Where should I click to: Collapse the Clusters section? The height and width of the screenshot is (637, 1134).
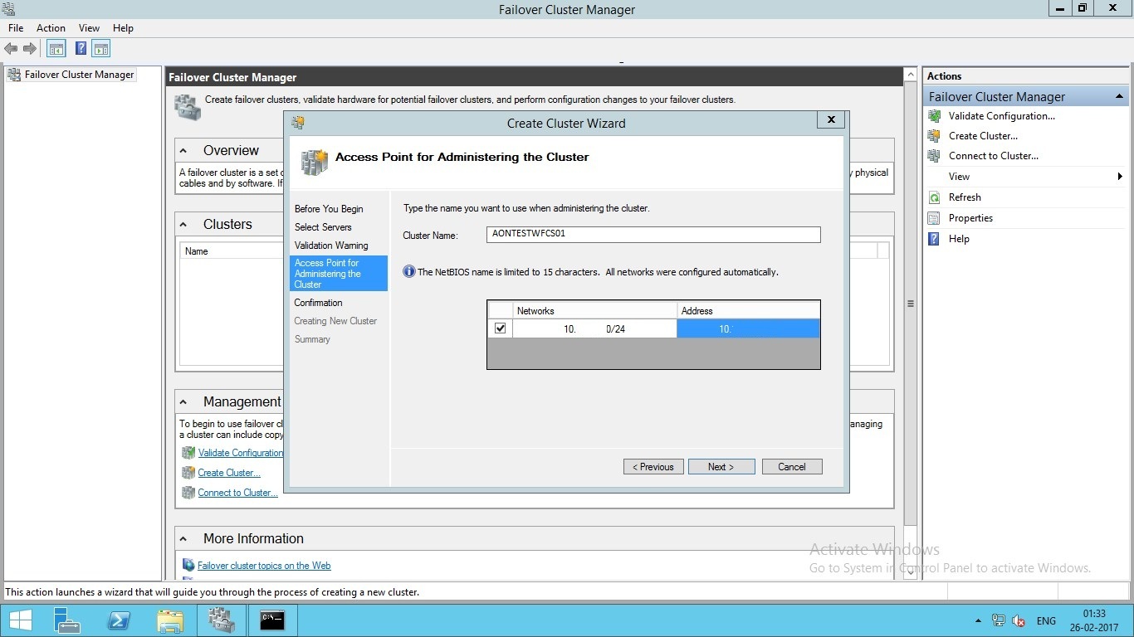point(183,225)
